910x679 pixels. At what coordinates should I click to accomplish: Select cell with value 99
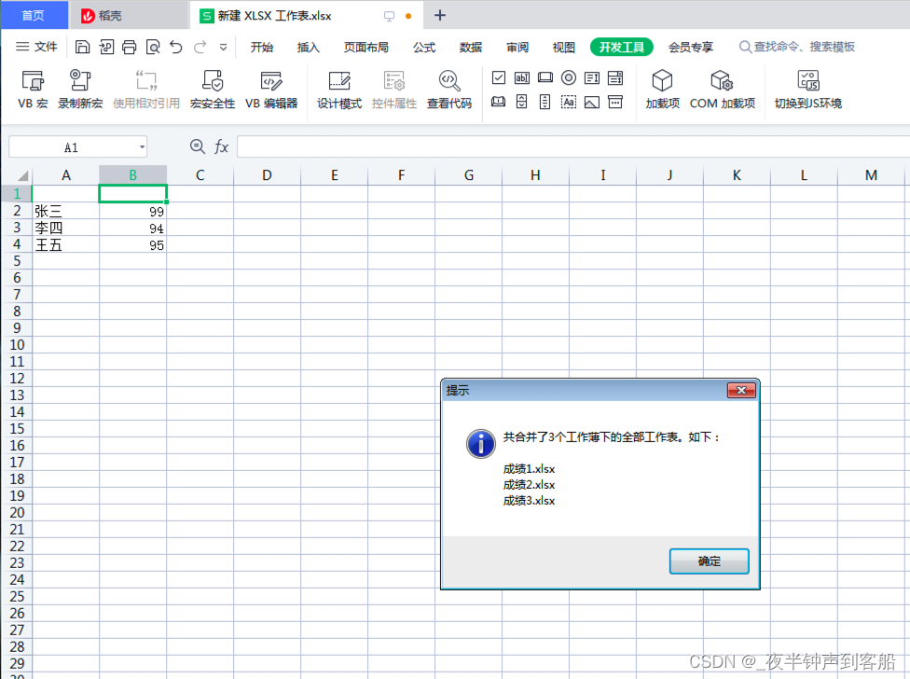(x=133, y=211)
